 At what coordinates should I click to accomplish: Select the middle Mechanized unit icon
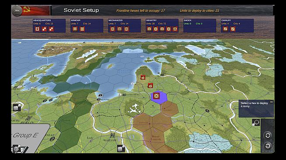pyautogui.click(x=119, y=29)
